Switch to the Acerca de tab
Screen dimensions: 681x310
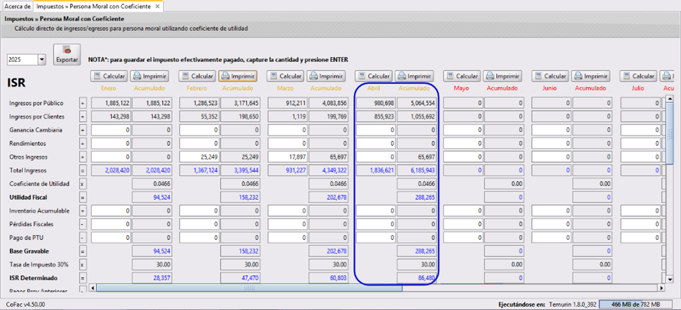coord(17,6)
